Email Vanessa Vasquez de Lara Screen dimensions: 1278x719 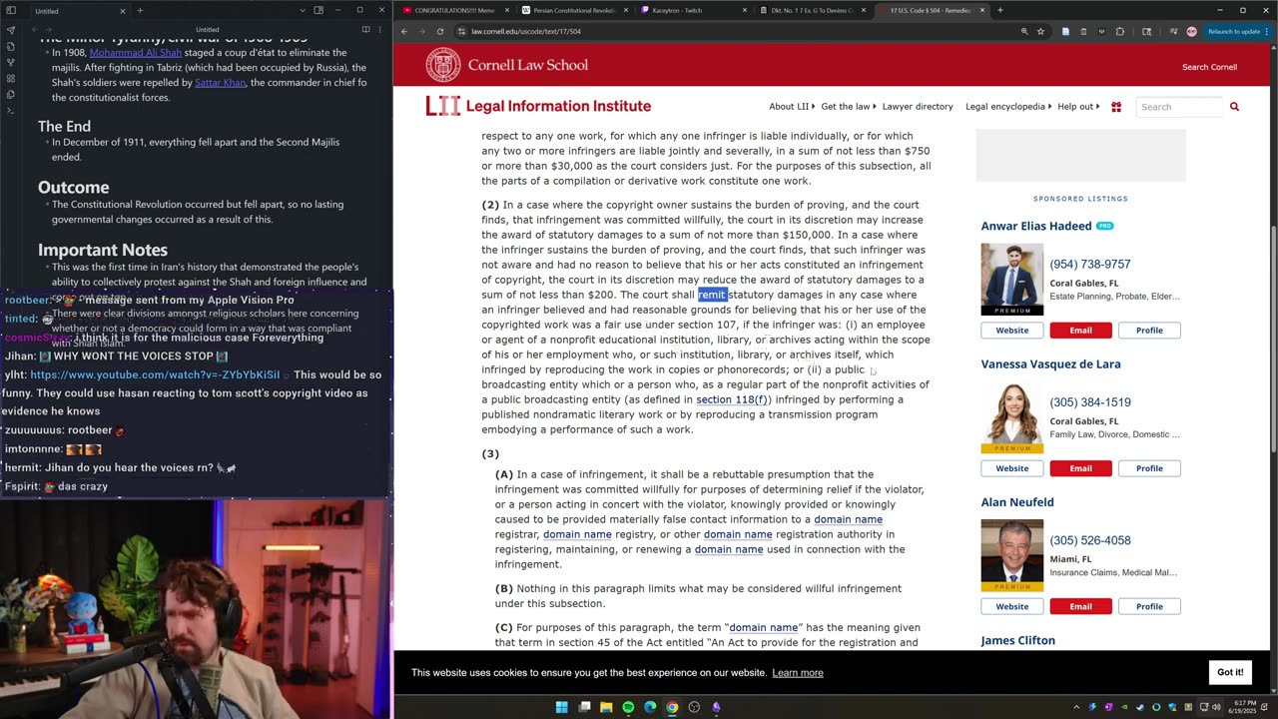point(1080,468)
